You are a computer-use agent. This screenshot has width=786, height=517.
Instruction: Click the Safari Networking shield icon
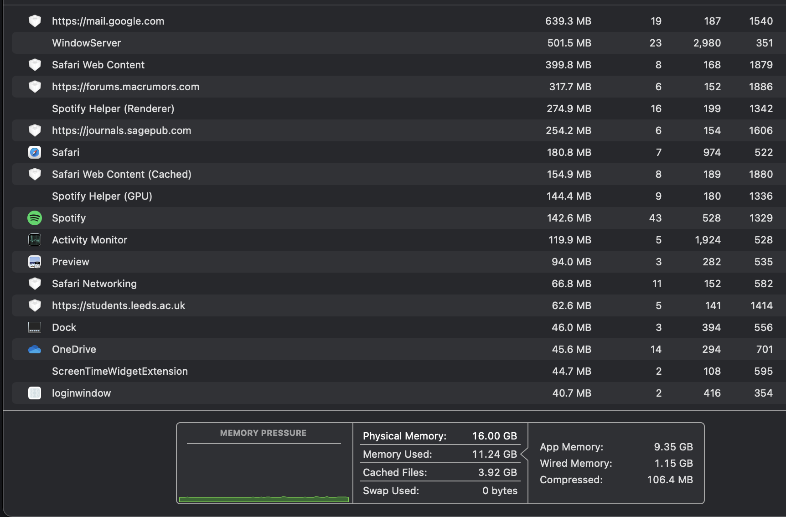[x=35, y=284]
